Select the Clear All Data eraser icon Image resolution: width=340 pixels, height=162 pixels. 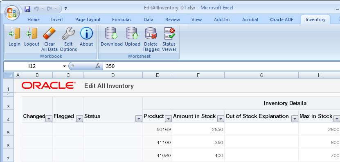point(50,34)
